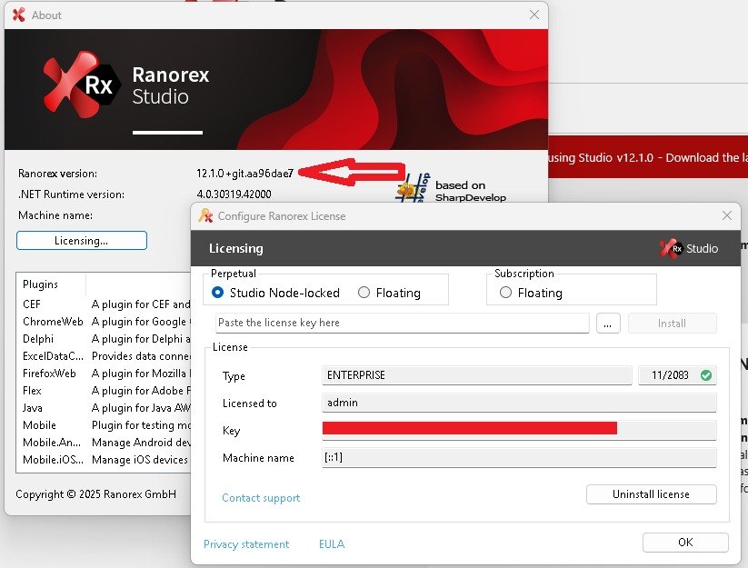
Task: Select the Mobile.iOS... plugin row
Action: (104, 459)
